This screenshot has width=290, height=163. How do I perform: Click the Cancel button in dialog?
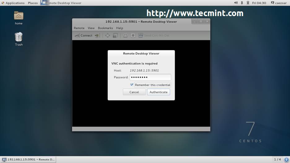tap(134, 92)
